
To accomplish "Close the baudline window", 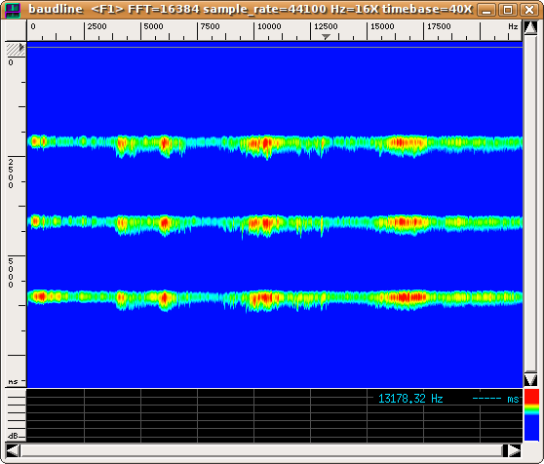I will pos(529,10).
